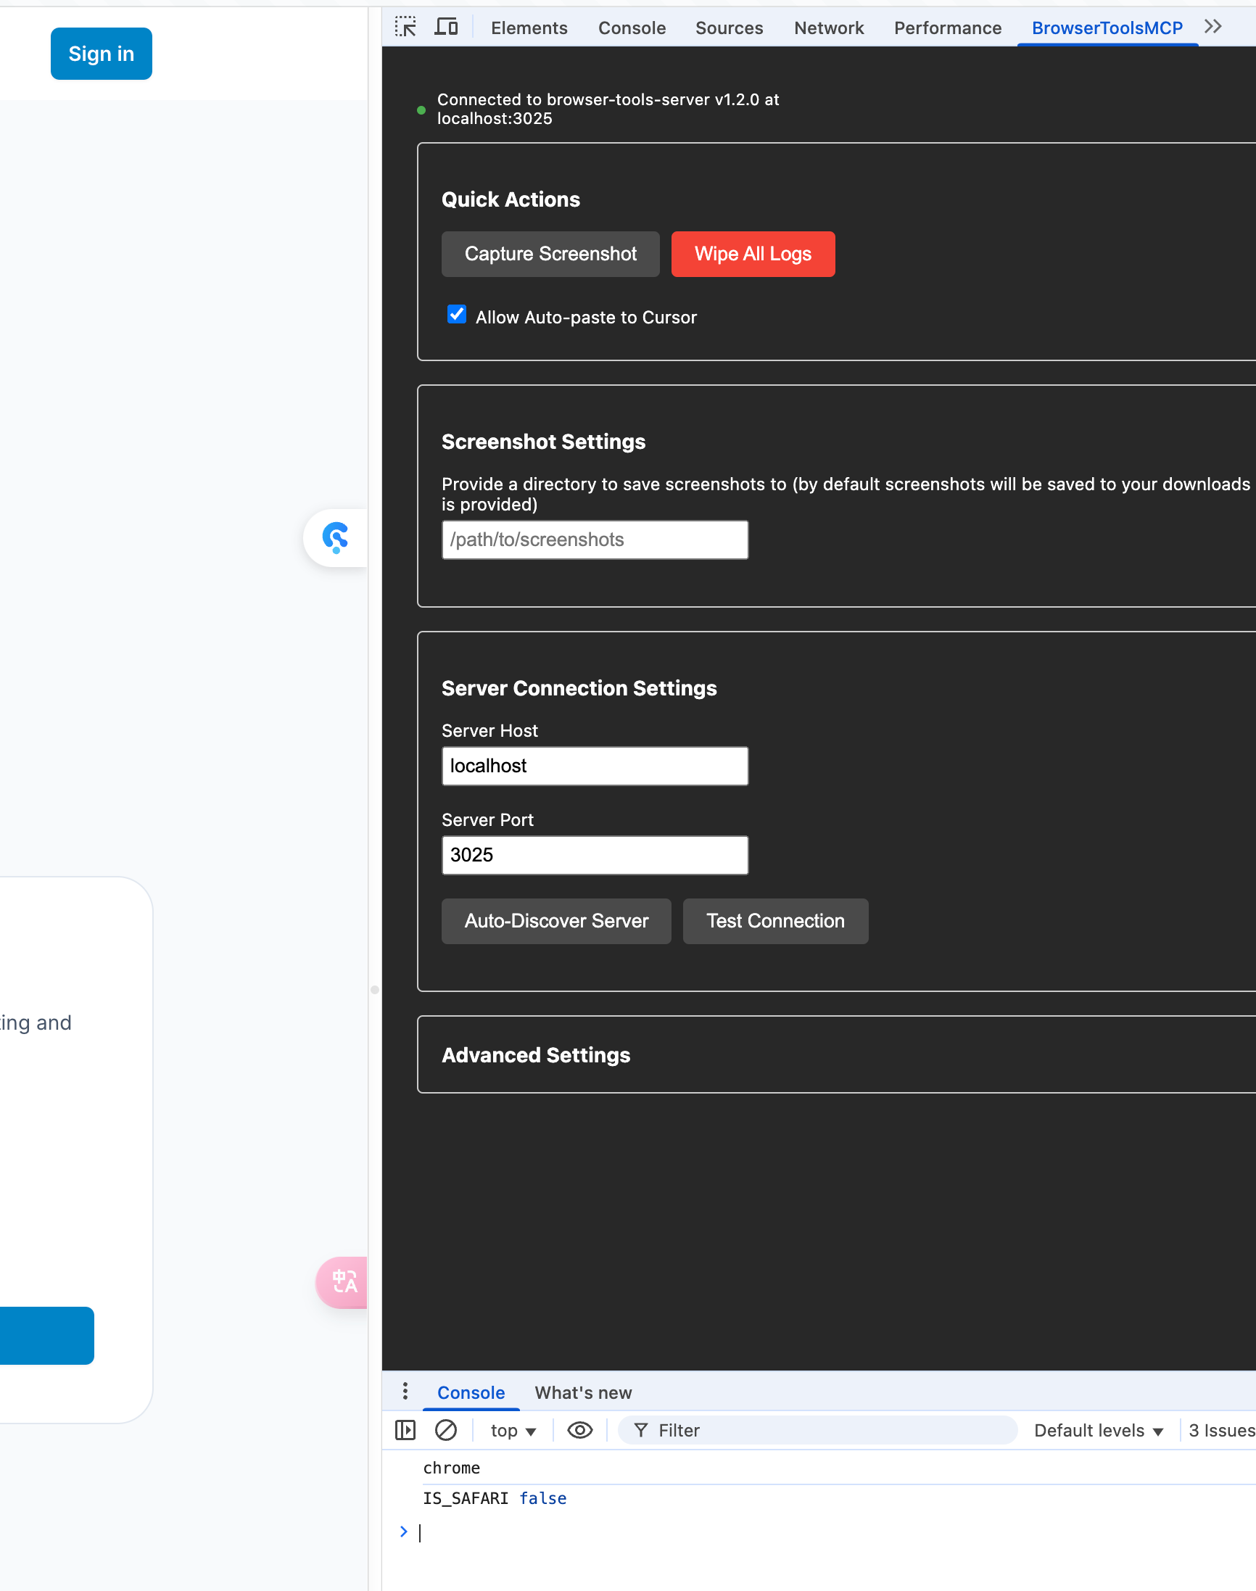Viewport: 1256px width, 1591px height.
Task: Show more DevTools tabs chevron
Action: point(1212,28)
